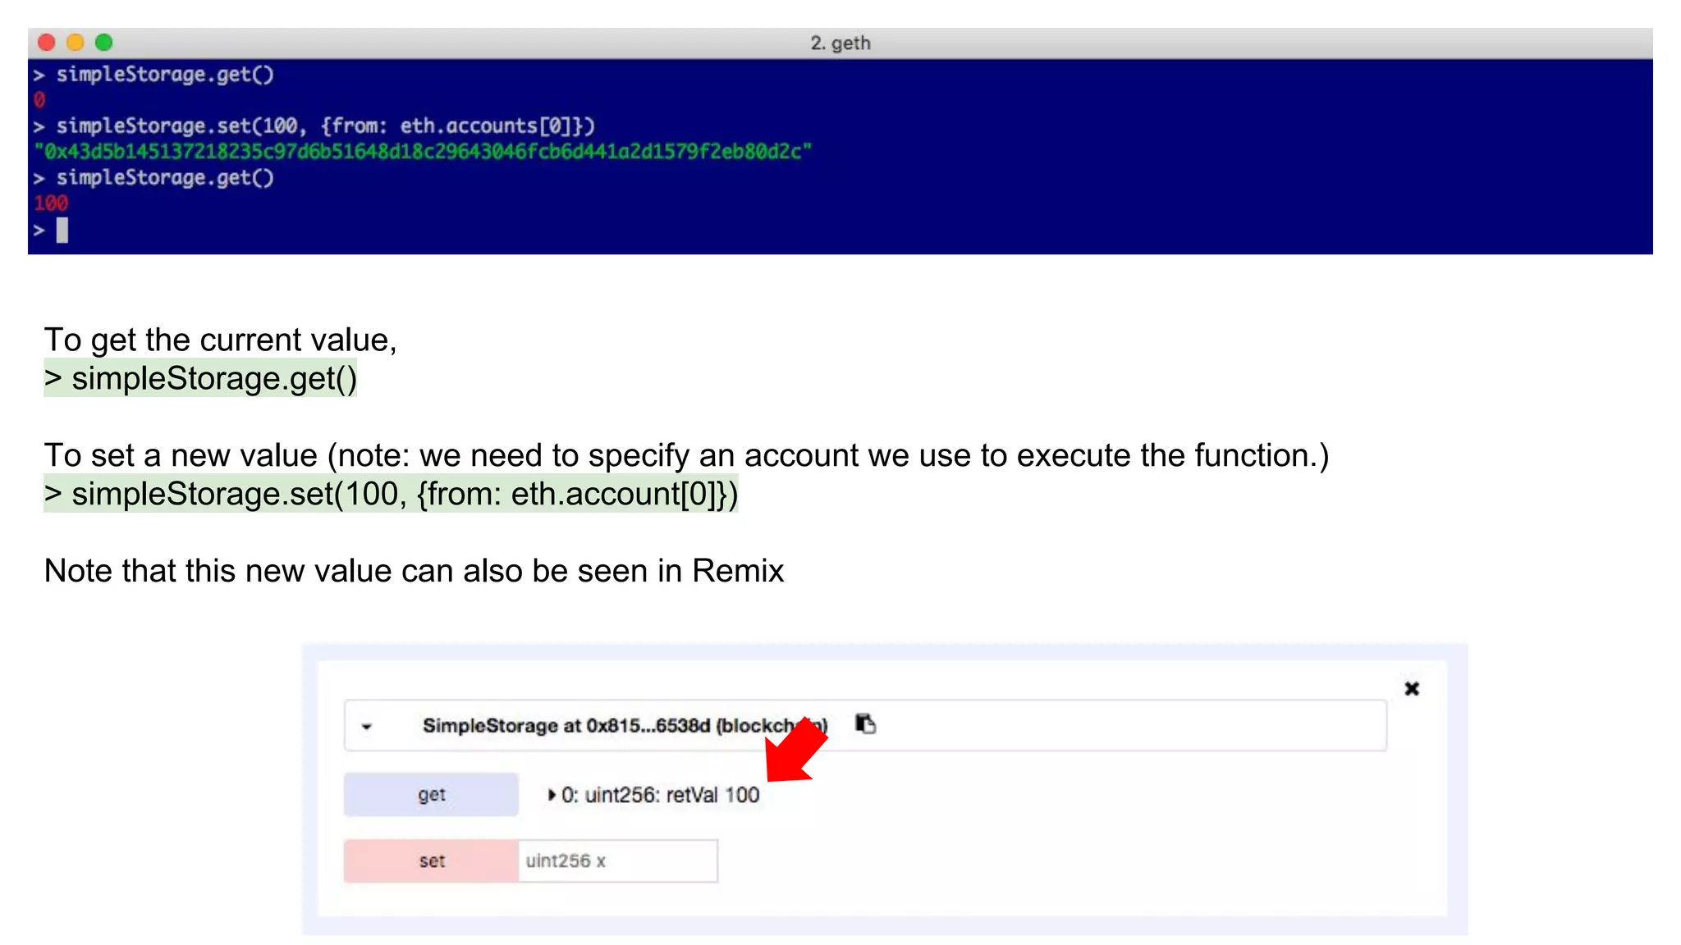Screen dimensions: 1681x945
Task: Click the highlighted simpleStorage.set(100, {from: eth.account[0]}) text
Action: point(391,494)
